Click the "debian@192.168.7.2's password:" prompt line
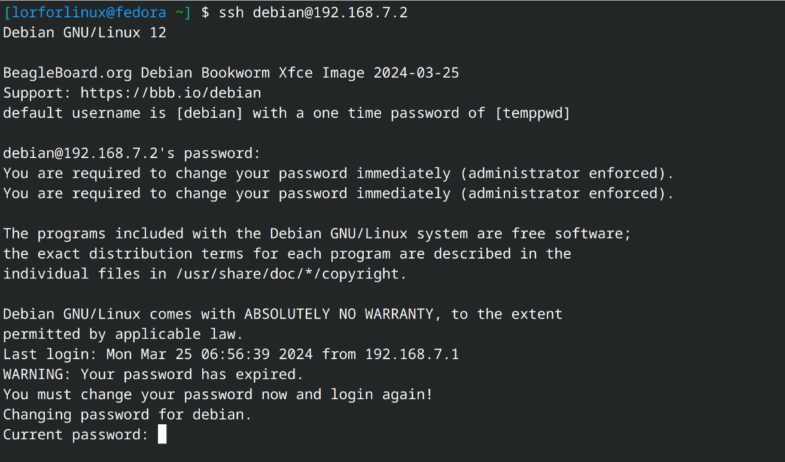 [132, 153]
